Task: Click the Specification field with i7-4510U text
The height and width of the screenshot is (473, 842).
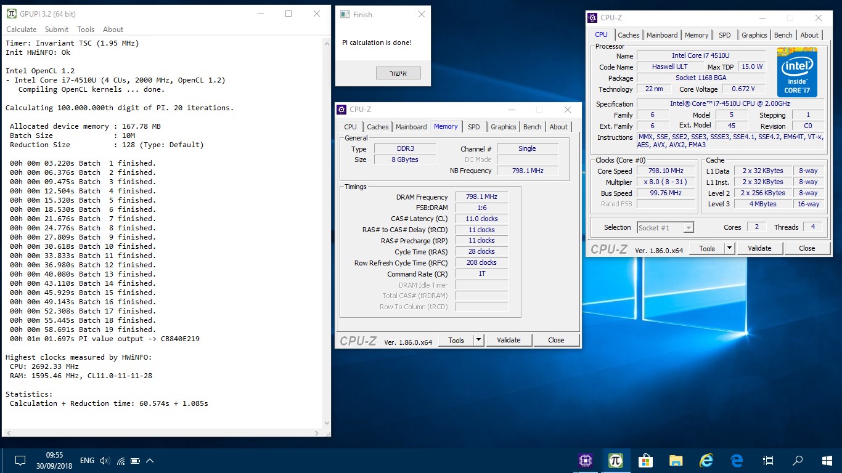Action: tap(730, 104)
